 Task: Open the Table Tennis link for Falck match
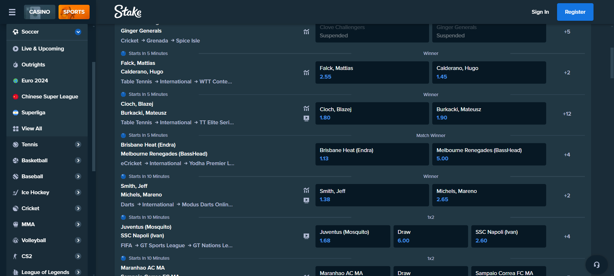pos(136,81)
